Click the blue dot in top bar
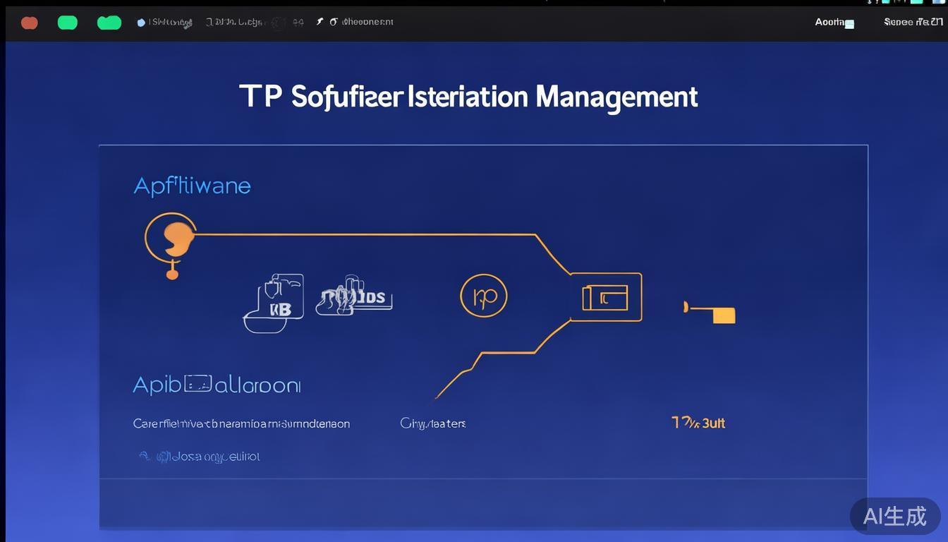Image resolution: width=948 pixels, height=542 pixels. click(x=141, y=23)
